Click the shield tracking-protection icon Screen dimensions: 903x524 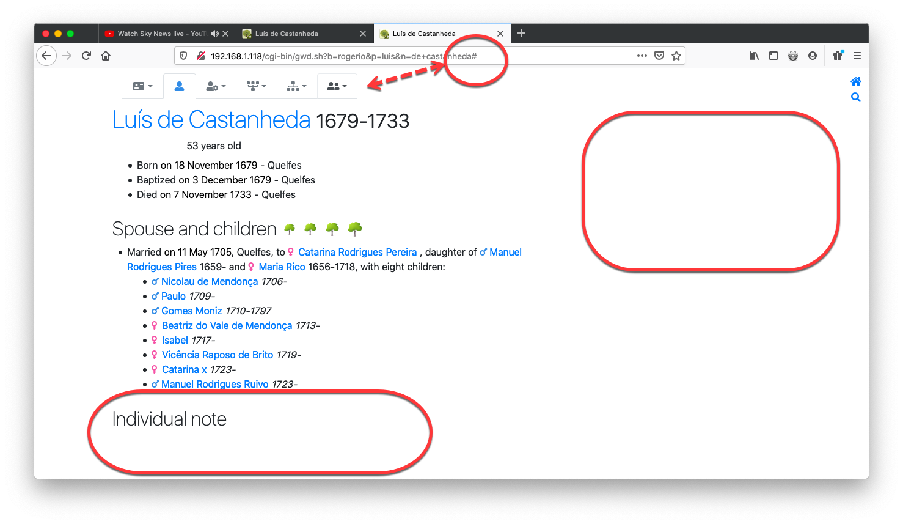183,55
